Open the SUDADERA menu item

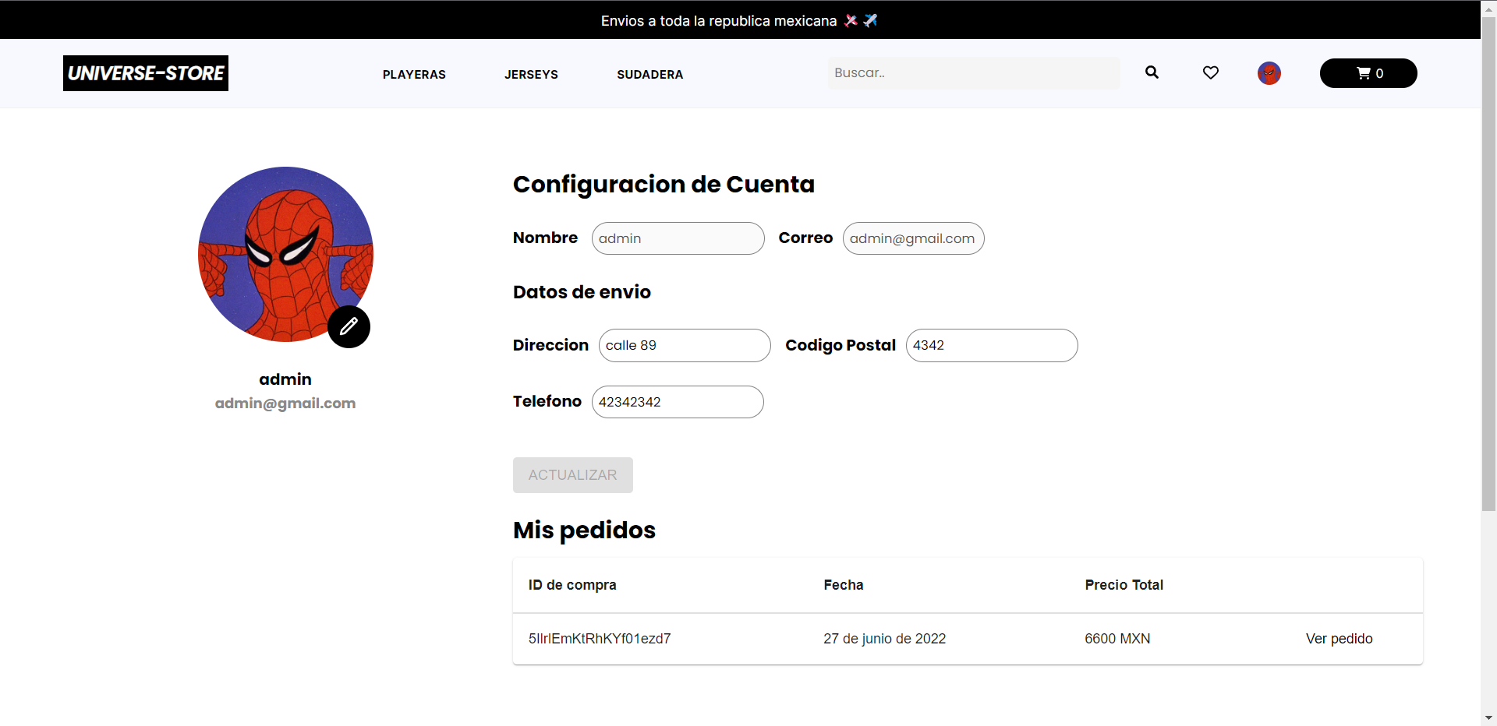649,75
